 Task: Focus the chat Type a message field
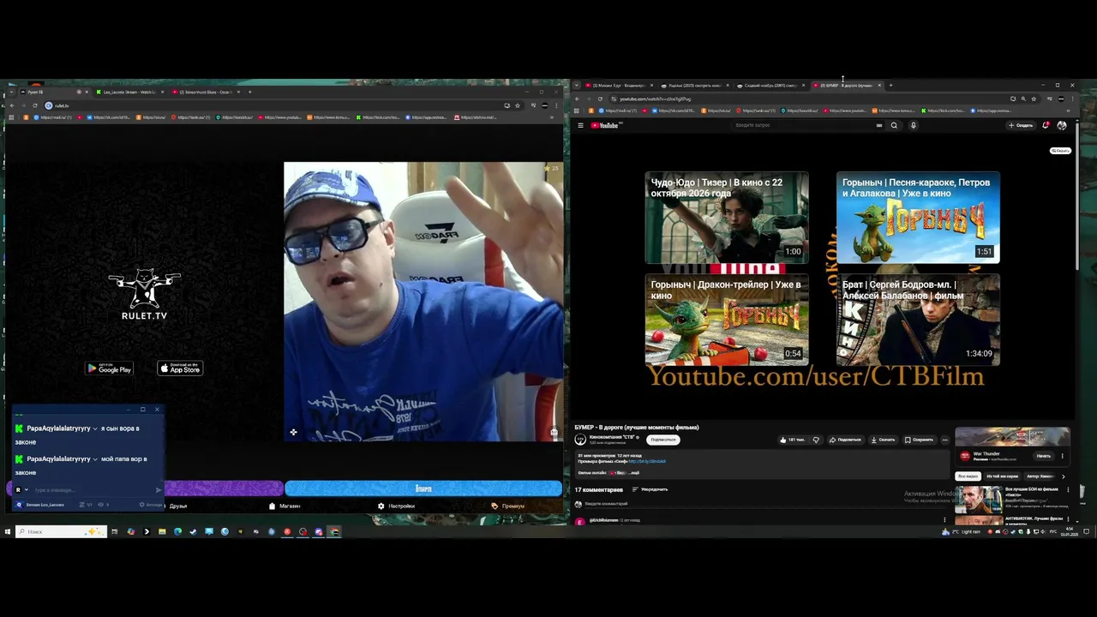[93, 490]
